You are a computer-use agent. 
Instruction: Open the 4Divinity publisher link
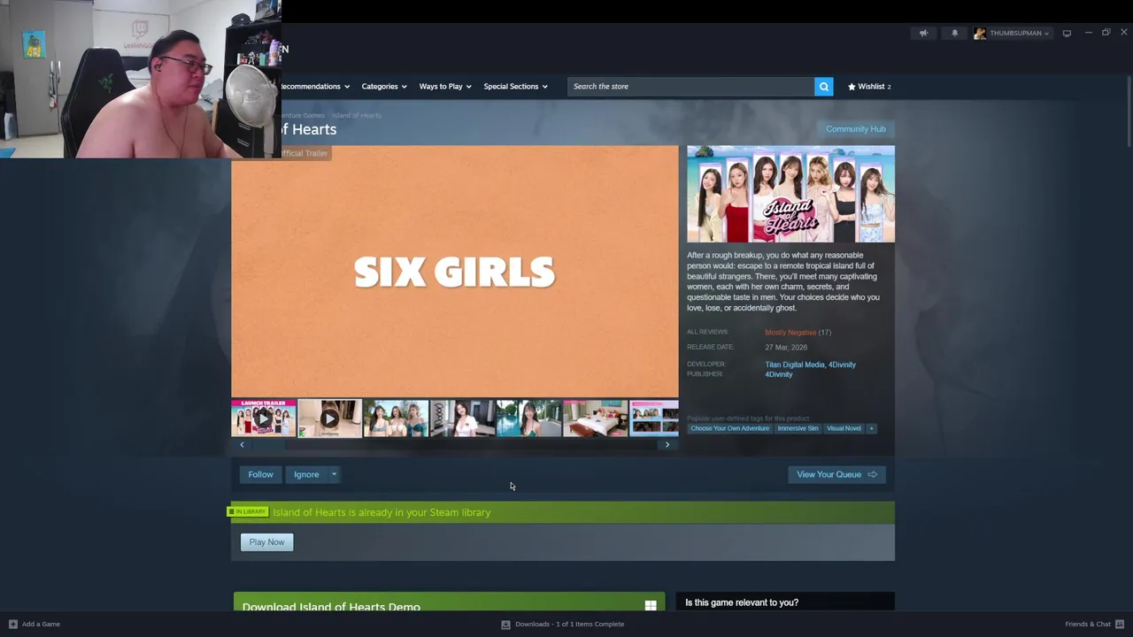tap(779, 374)
